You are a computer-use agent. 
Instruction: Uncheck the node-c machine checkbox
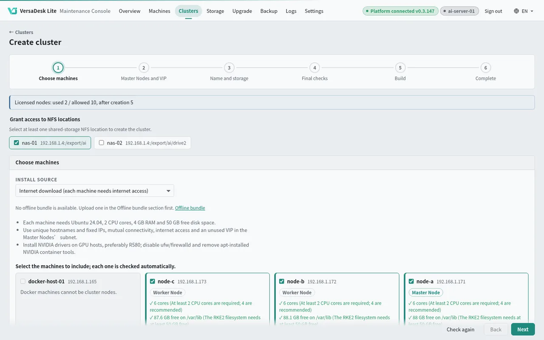(x=153, y=281)
